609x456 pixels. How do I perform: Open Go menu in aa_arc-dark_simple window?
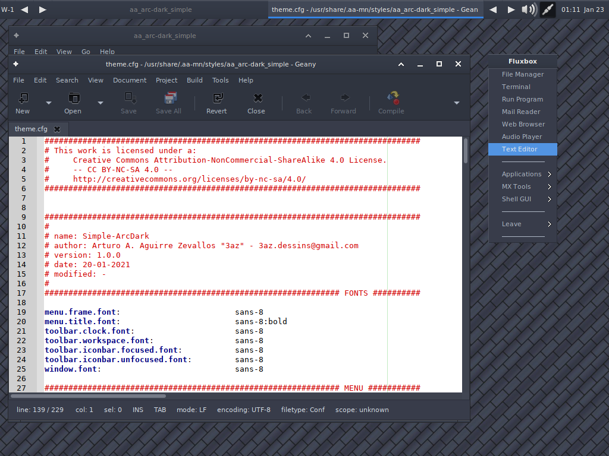pos(86,52)
